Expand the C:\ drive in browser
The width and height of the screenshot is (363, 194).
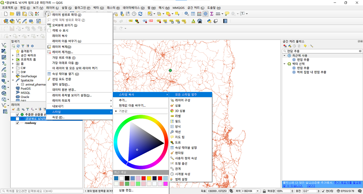click(x=13, y=68)
